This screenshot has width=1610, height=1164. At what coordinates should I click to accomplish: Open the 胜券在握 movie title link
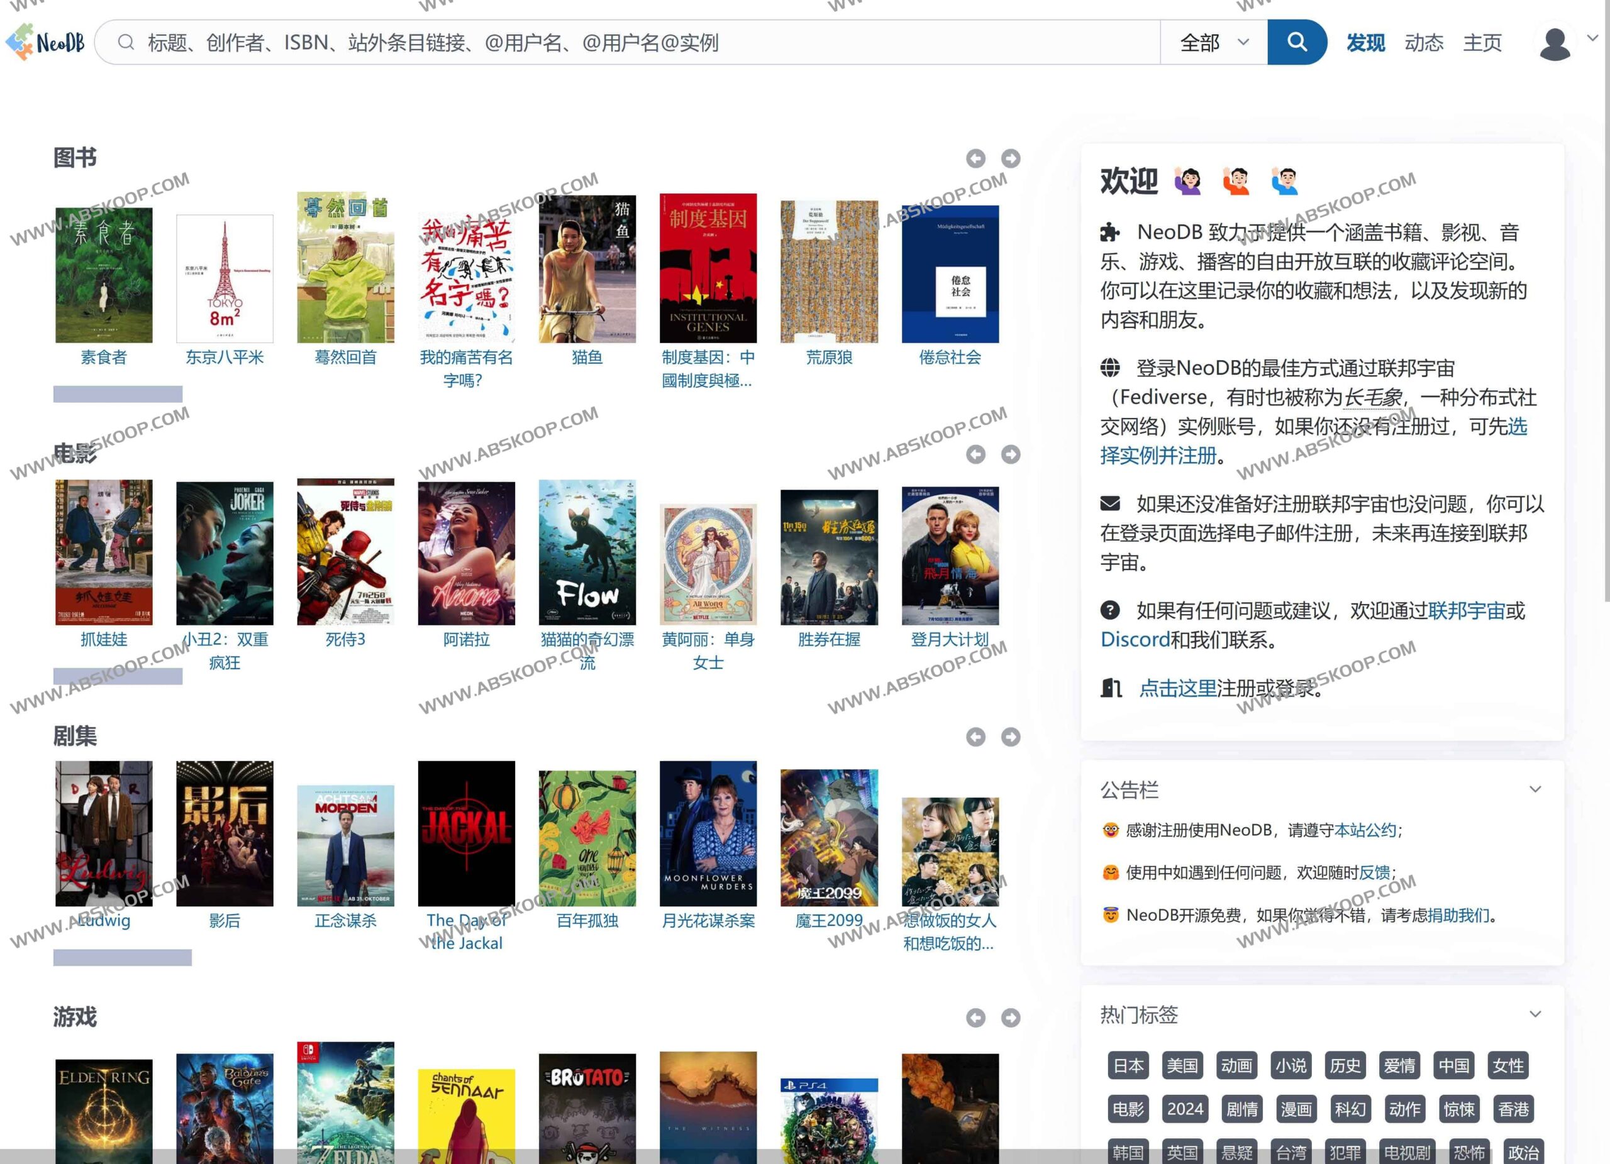829,639
